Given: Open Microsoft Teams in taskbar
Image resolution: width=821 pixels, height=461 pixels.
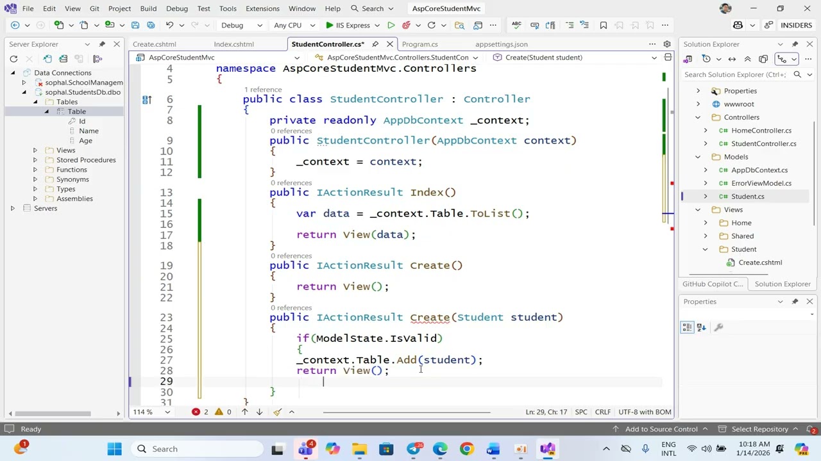Looking at the screenshot, I should click(305, 449).
